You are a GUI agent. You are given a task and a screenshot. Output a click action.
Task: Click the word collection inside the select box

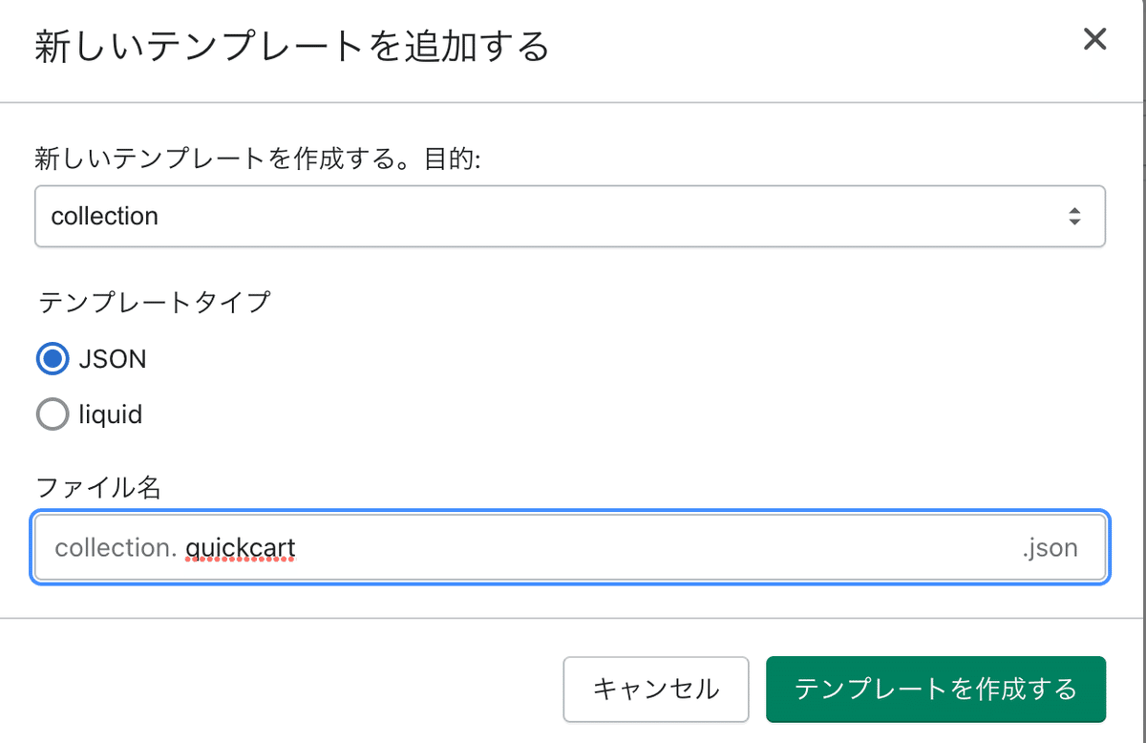coord(105,216)
